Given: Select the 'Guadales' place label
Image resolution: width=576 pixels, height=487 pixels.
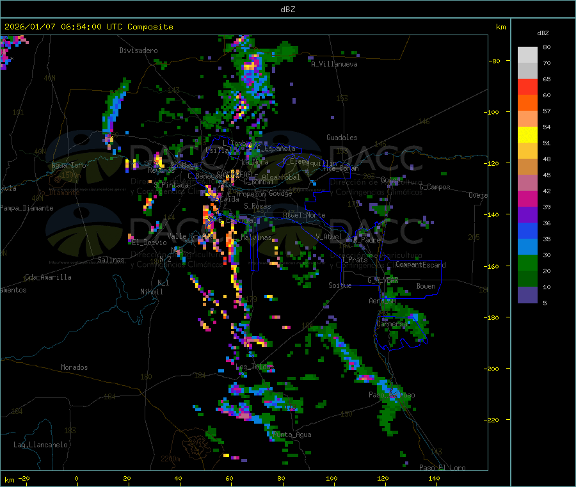Looking at the screenshot, I should pos(342,138).
